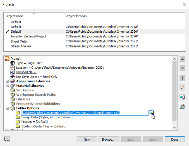Select Libraries tree label
This screenshot has height=146, width=189.
(x=23, y=99)
